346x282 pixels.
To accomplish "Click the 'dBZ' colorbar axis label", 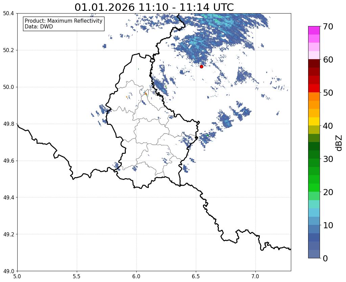I will pos(339,143).
